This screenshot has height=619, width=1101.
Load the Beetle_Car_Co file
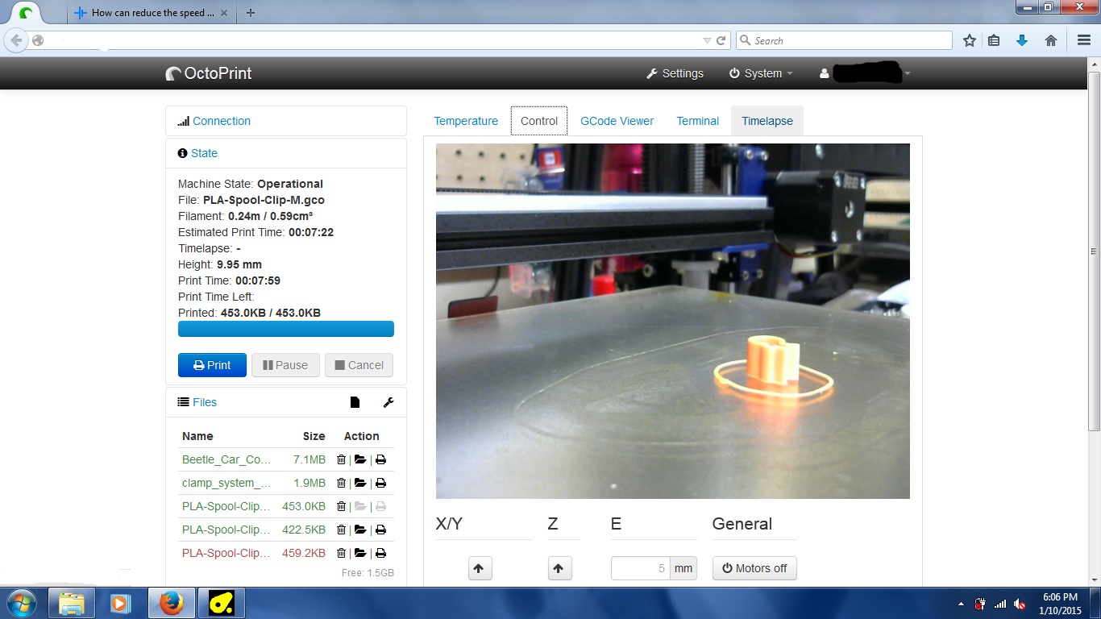[360, 459]
